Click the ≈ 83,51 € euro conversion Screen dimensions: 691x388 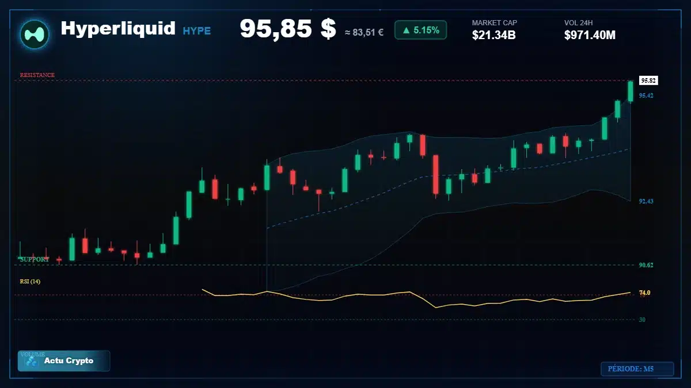click(x=364, y=32)
